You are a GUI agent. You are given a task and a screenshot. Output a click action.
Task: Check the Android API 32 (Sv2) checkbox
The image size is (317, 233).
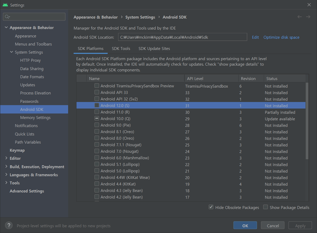[x=97, y=99]
